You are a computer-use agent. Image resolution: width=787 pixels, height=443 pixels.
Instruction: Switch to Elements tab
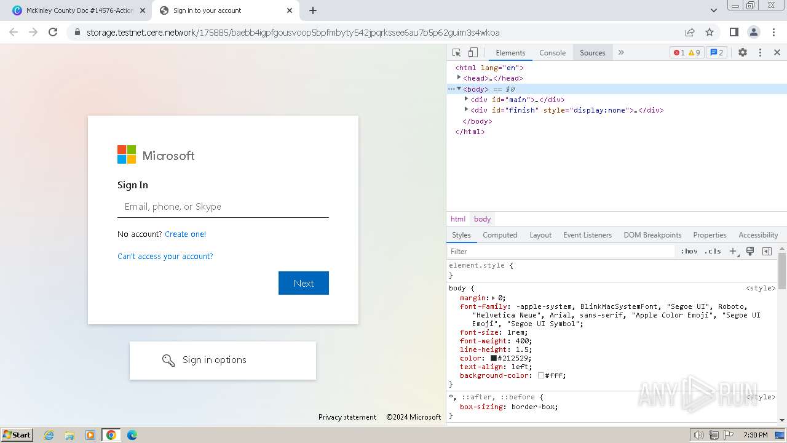510,53
